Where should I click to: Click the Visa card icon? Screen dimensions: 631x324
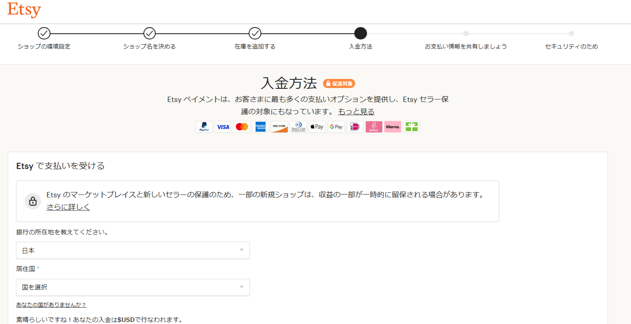223,127
